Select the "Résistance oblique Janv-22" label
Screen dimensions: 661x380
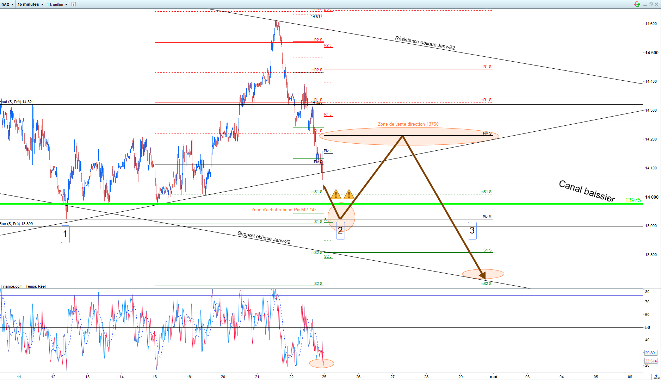[x=425, y=43]
